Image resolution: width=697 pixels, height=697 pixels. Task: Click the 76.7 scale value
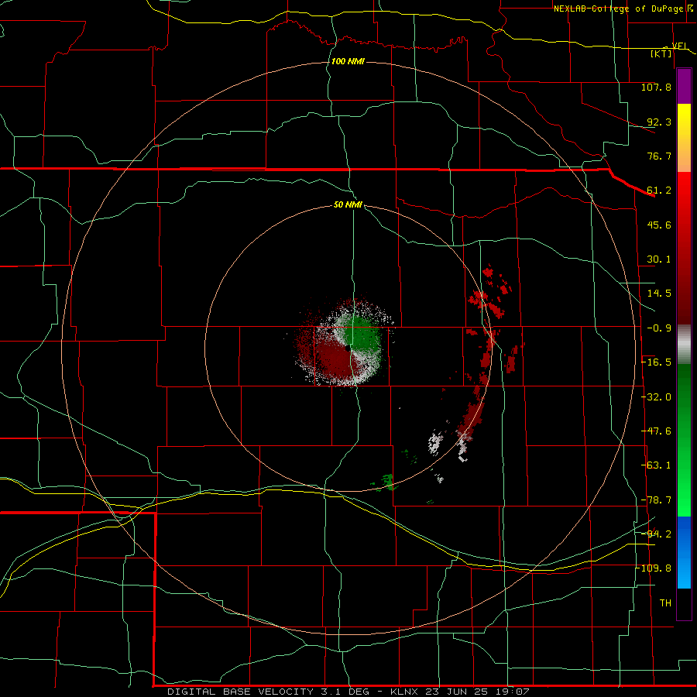[x=659, y=156]
